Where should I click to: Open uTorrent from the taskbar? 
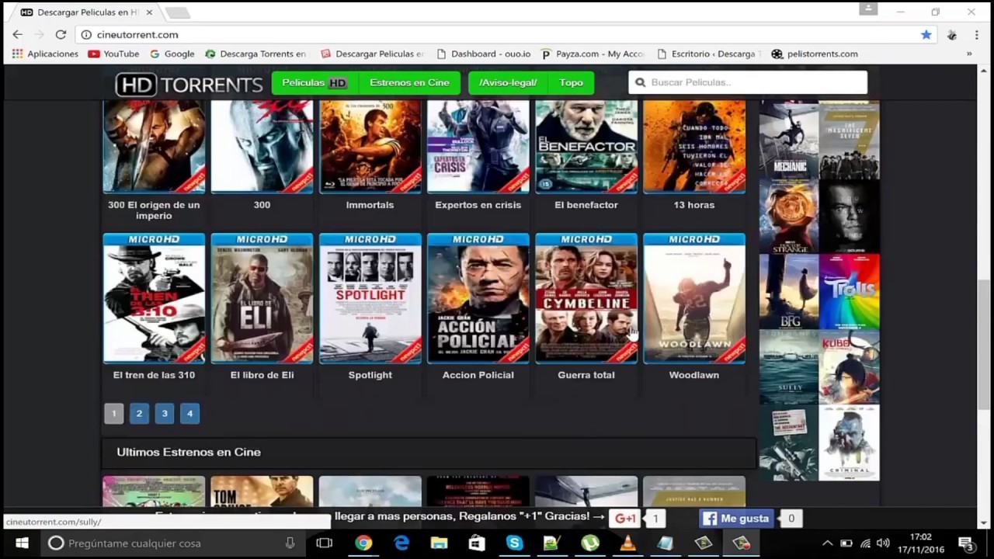pos(590,543)
